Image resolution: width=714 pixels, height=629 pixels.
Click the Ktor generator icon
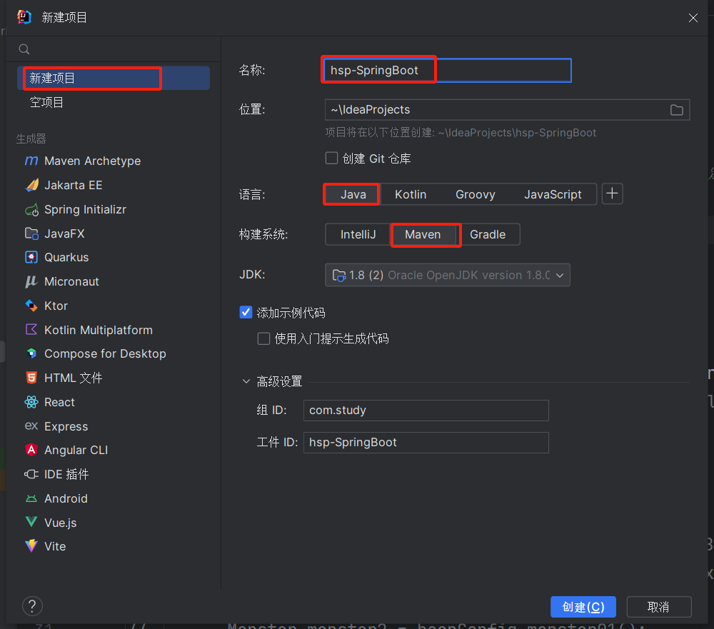pos(31,306)
